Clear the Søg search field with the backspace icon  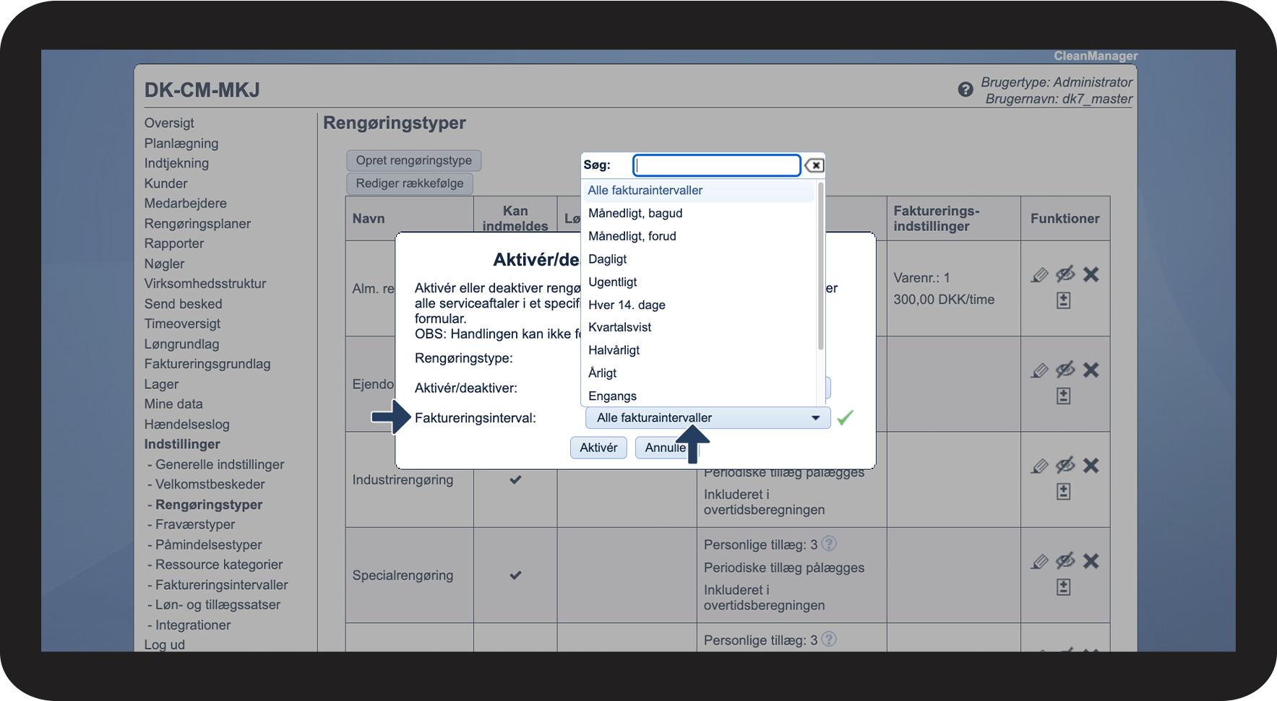(814, 165)
